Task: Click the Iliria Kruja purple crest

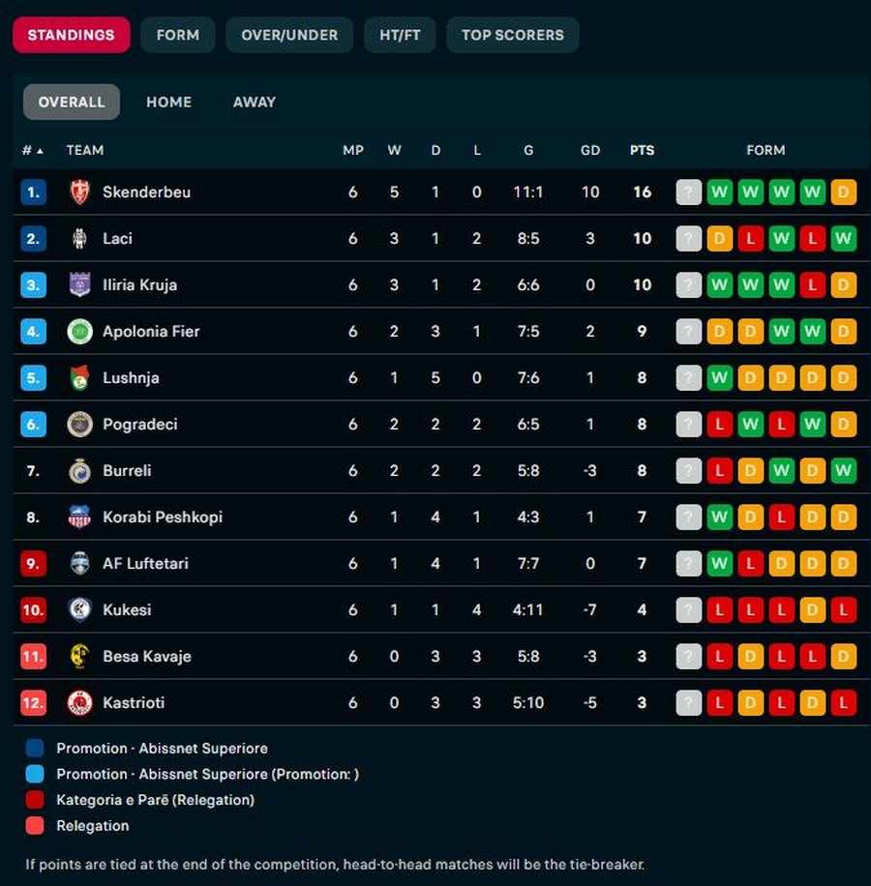Action: (x=79, y=284)
